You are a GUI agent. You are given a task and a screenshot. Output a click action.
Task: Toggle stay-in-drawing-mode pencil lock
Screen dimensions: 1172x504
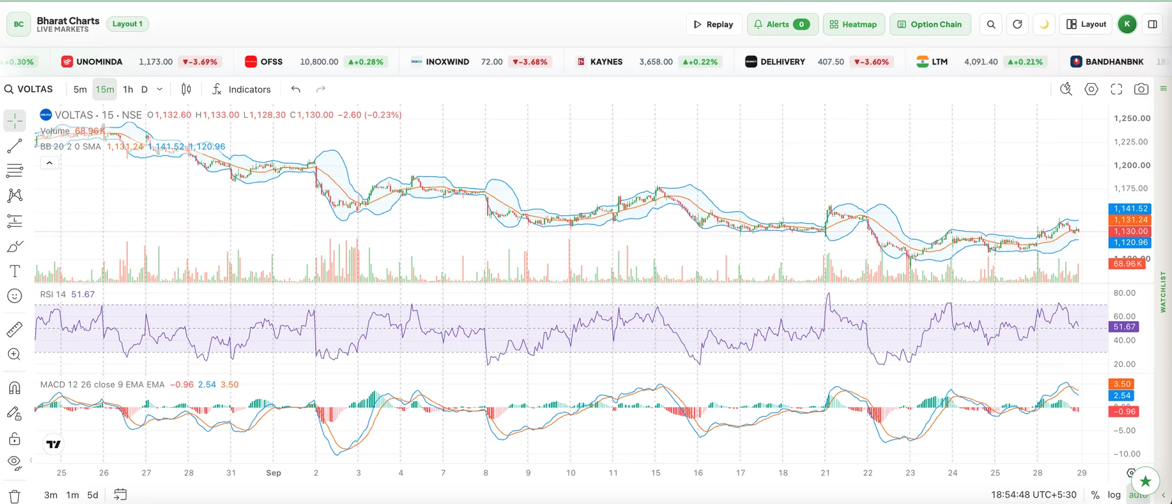click(x=14, y=414)
